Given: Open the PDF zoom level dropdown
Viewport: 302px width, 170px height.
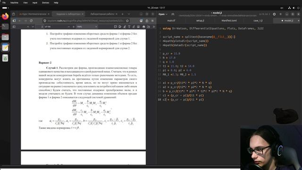Looking at the screenshot, I should coord(87,27).
